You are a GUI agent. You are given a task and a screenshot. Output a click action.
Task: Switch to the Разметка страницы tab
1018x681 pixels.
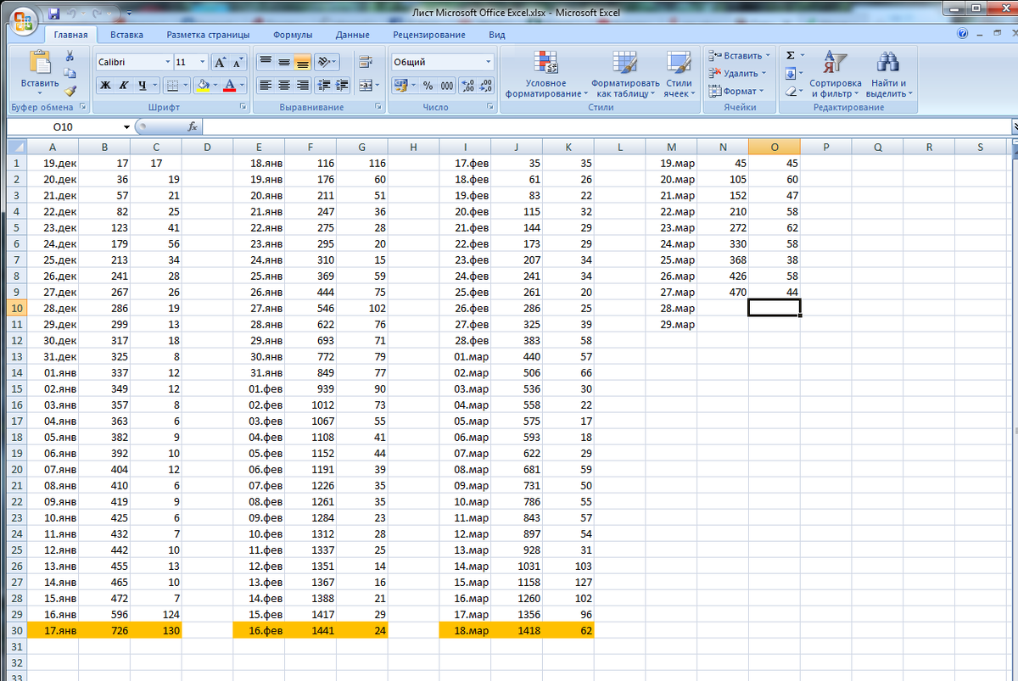pos(208,35)
